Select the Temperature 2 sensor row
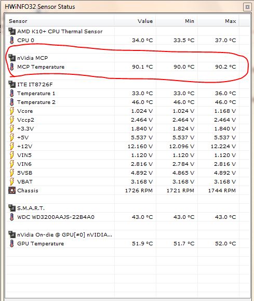254x301 pixels. (123, 102)
